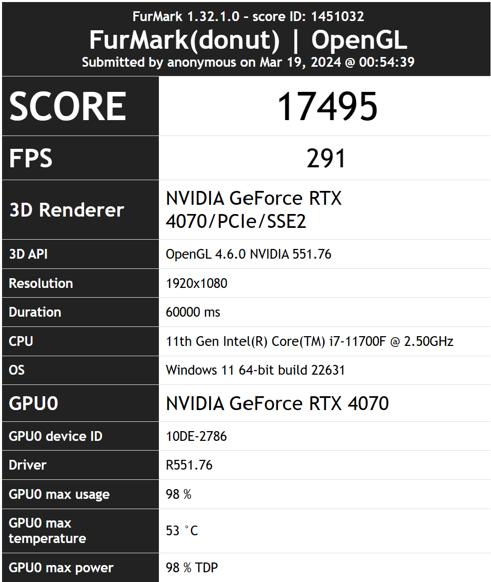Click the score ID header line
491x582 pixels.
tap(248, 16)
